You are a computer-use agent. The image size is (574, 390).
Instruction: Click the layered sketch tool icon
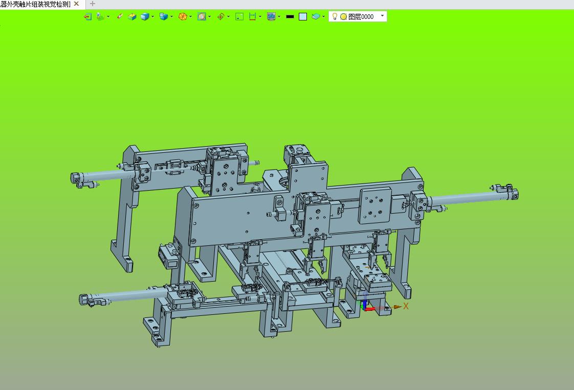pos(100,16)
